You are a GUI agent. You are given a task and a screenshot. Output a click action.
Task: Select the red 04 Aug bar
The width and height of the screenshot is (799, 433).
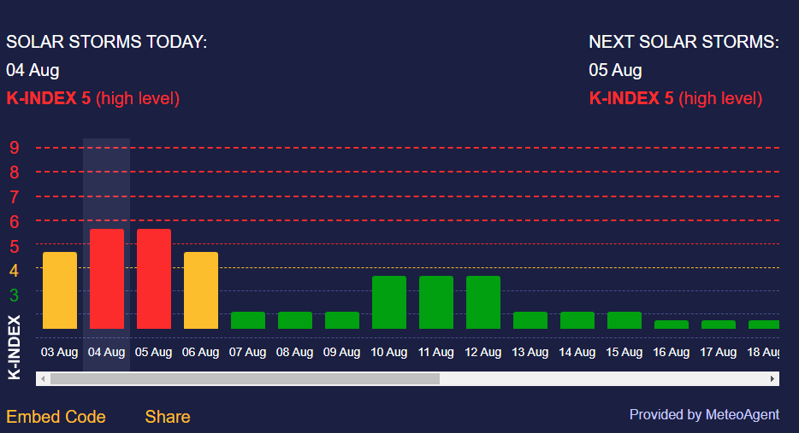point(107,278)
